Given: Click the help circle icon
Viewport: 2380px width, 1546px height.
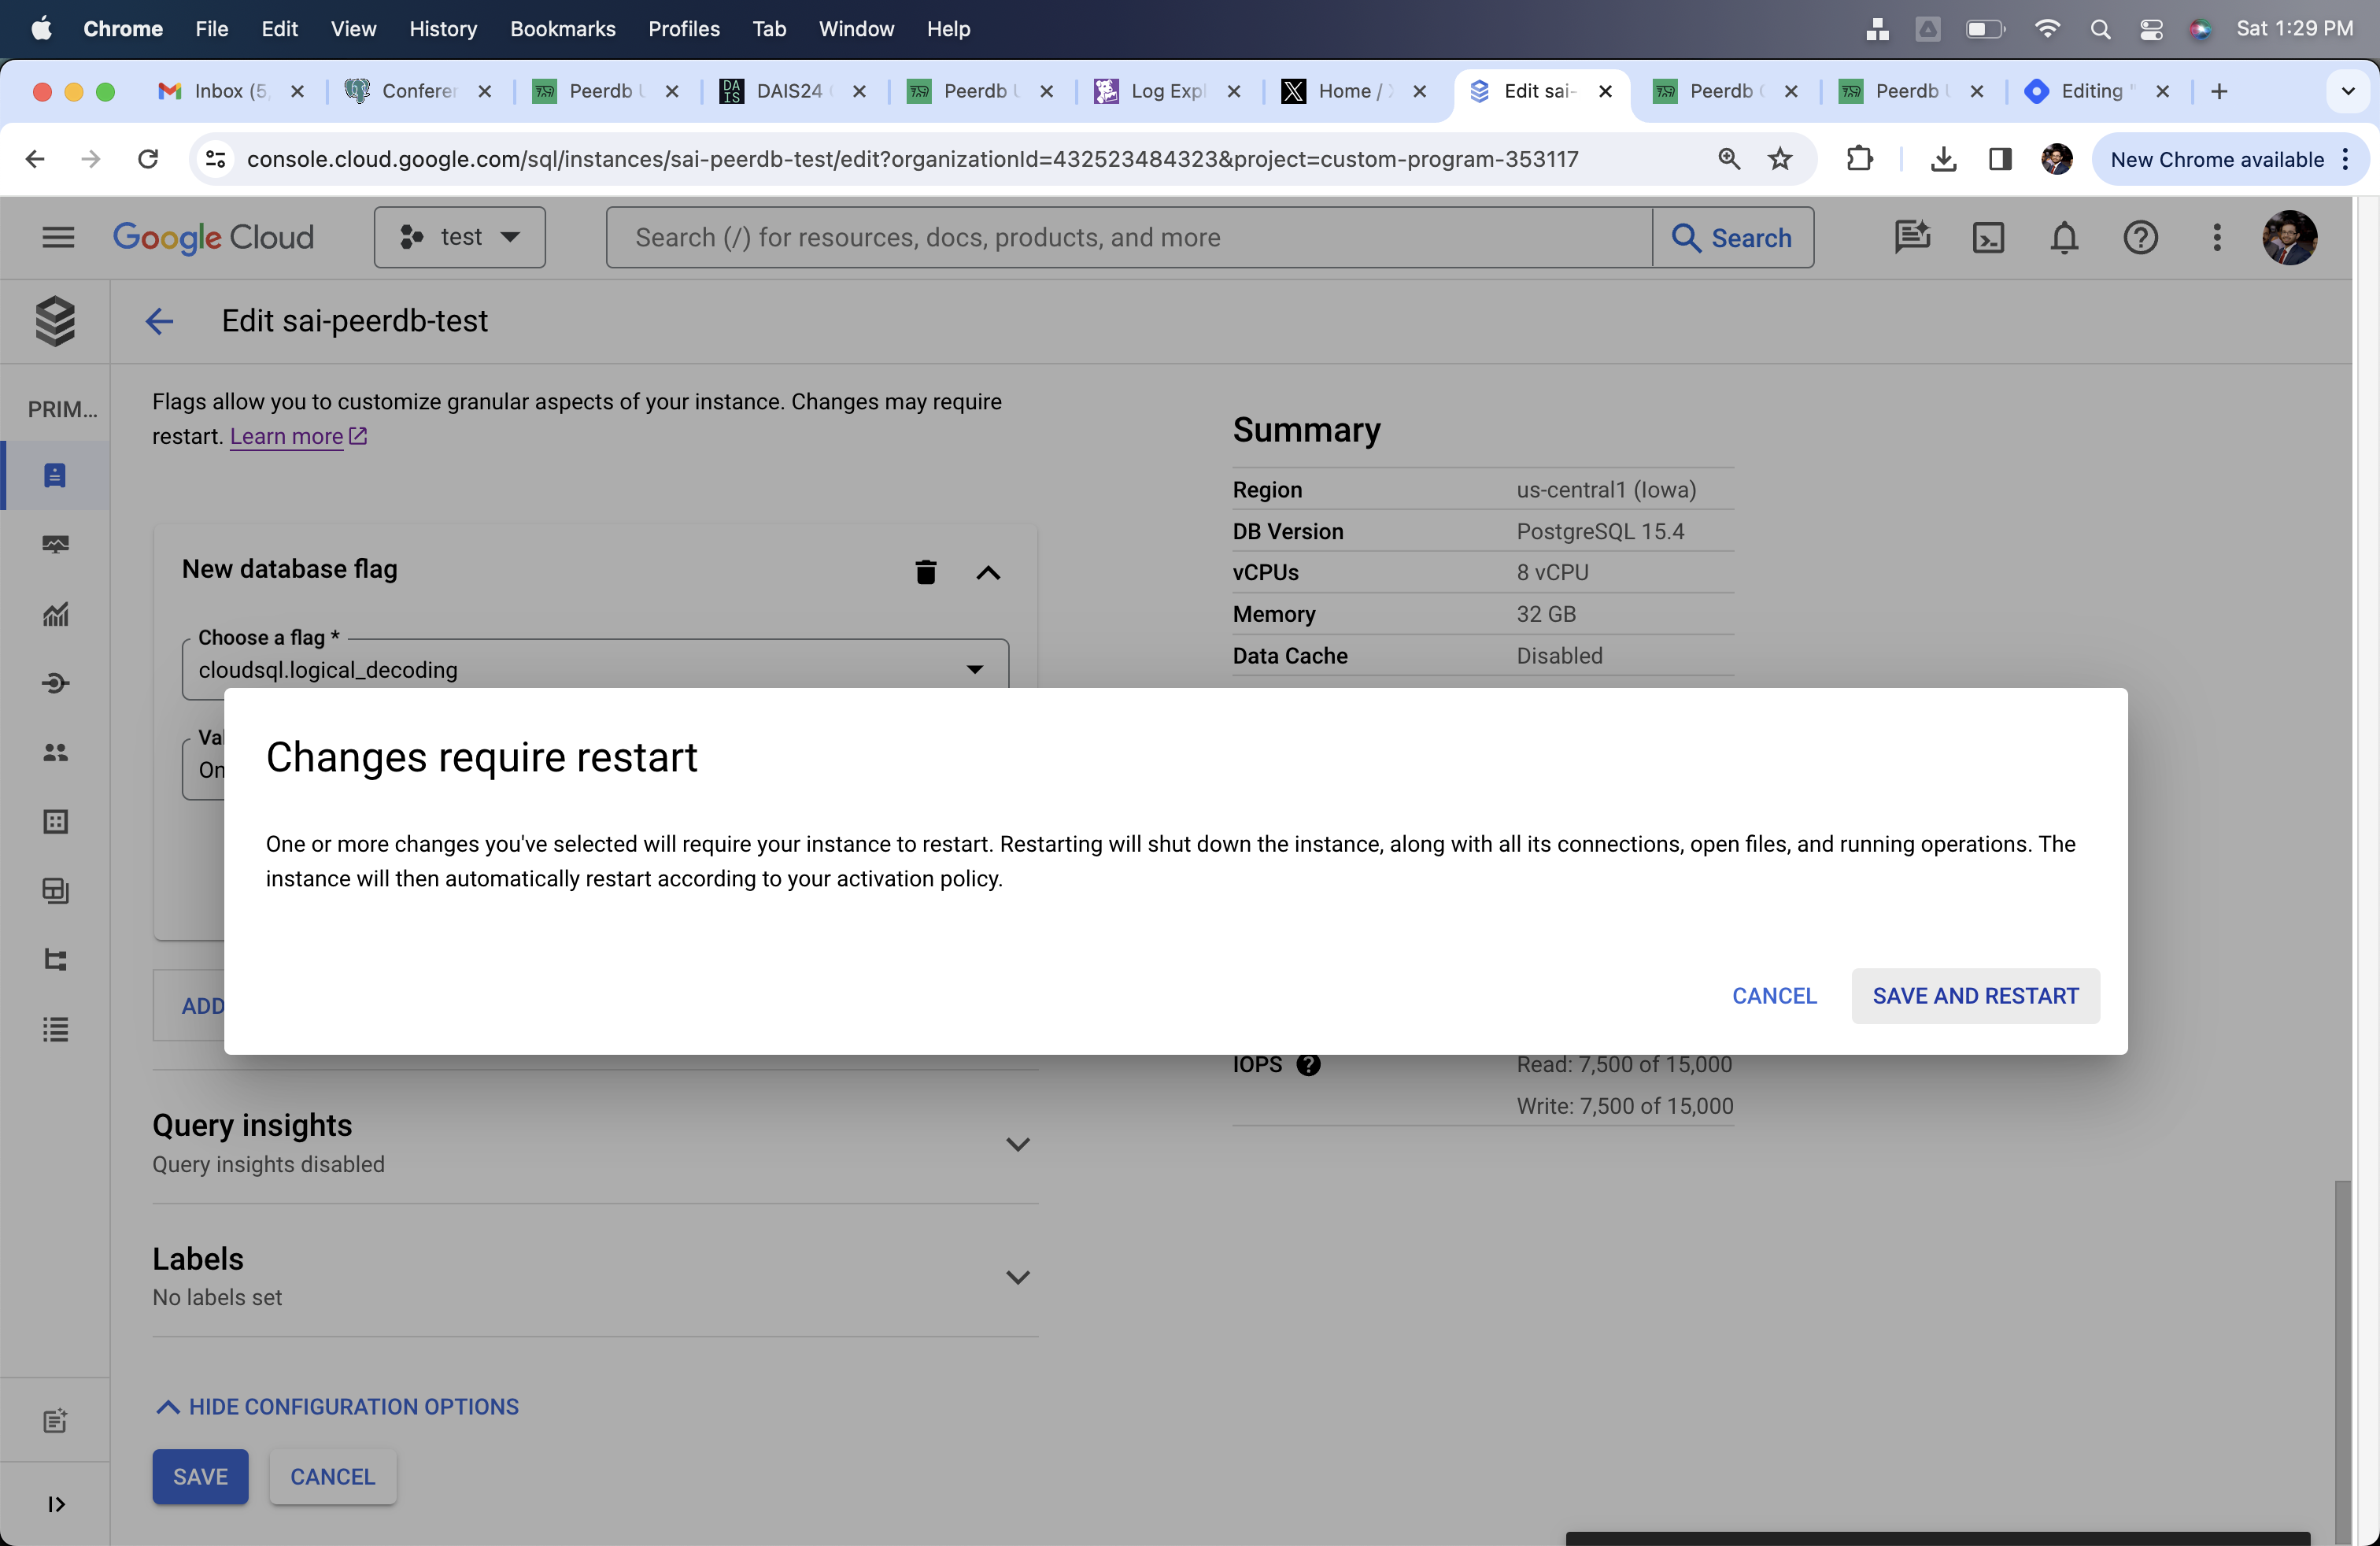Looking at the screenshot, I should click(2141, 238).
